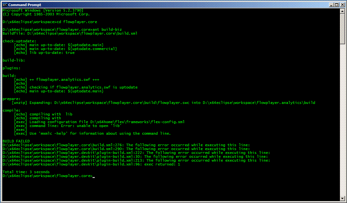Click the vertical scrollbar up arrow

(343, 11)
